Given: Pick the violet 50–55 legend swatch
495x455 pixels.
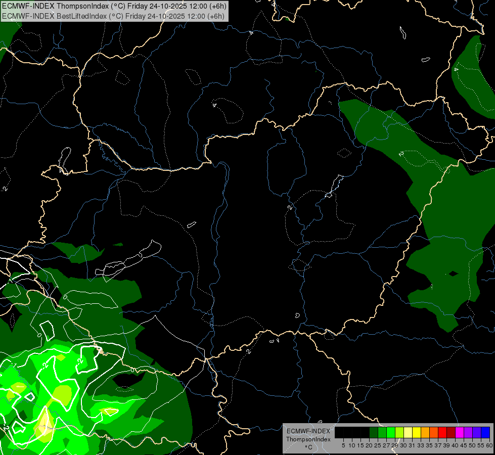Looking at the screenshot, I should 477,432.
